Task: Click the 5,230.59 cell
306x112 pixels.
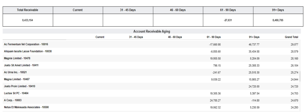Action: point(255,108)
